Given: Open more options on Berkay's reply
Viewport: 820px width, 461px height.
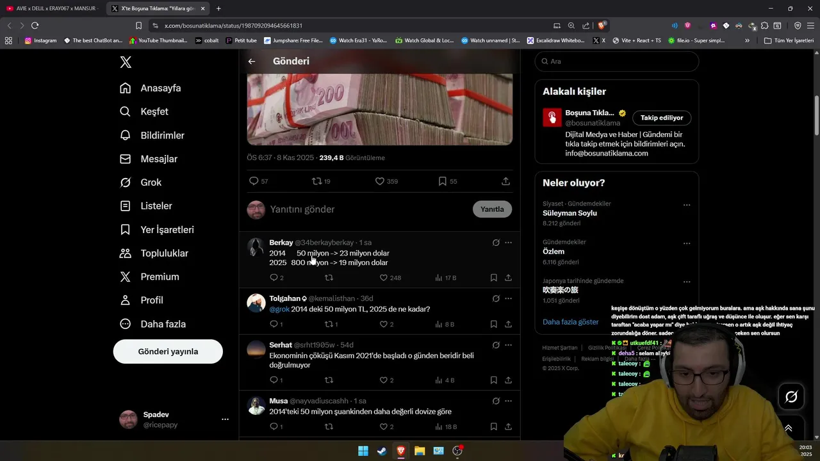Looking at the screenshot, I should 508,243.
